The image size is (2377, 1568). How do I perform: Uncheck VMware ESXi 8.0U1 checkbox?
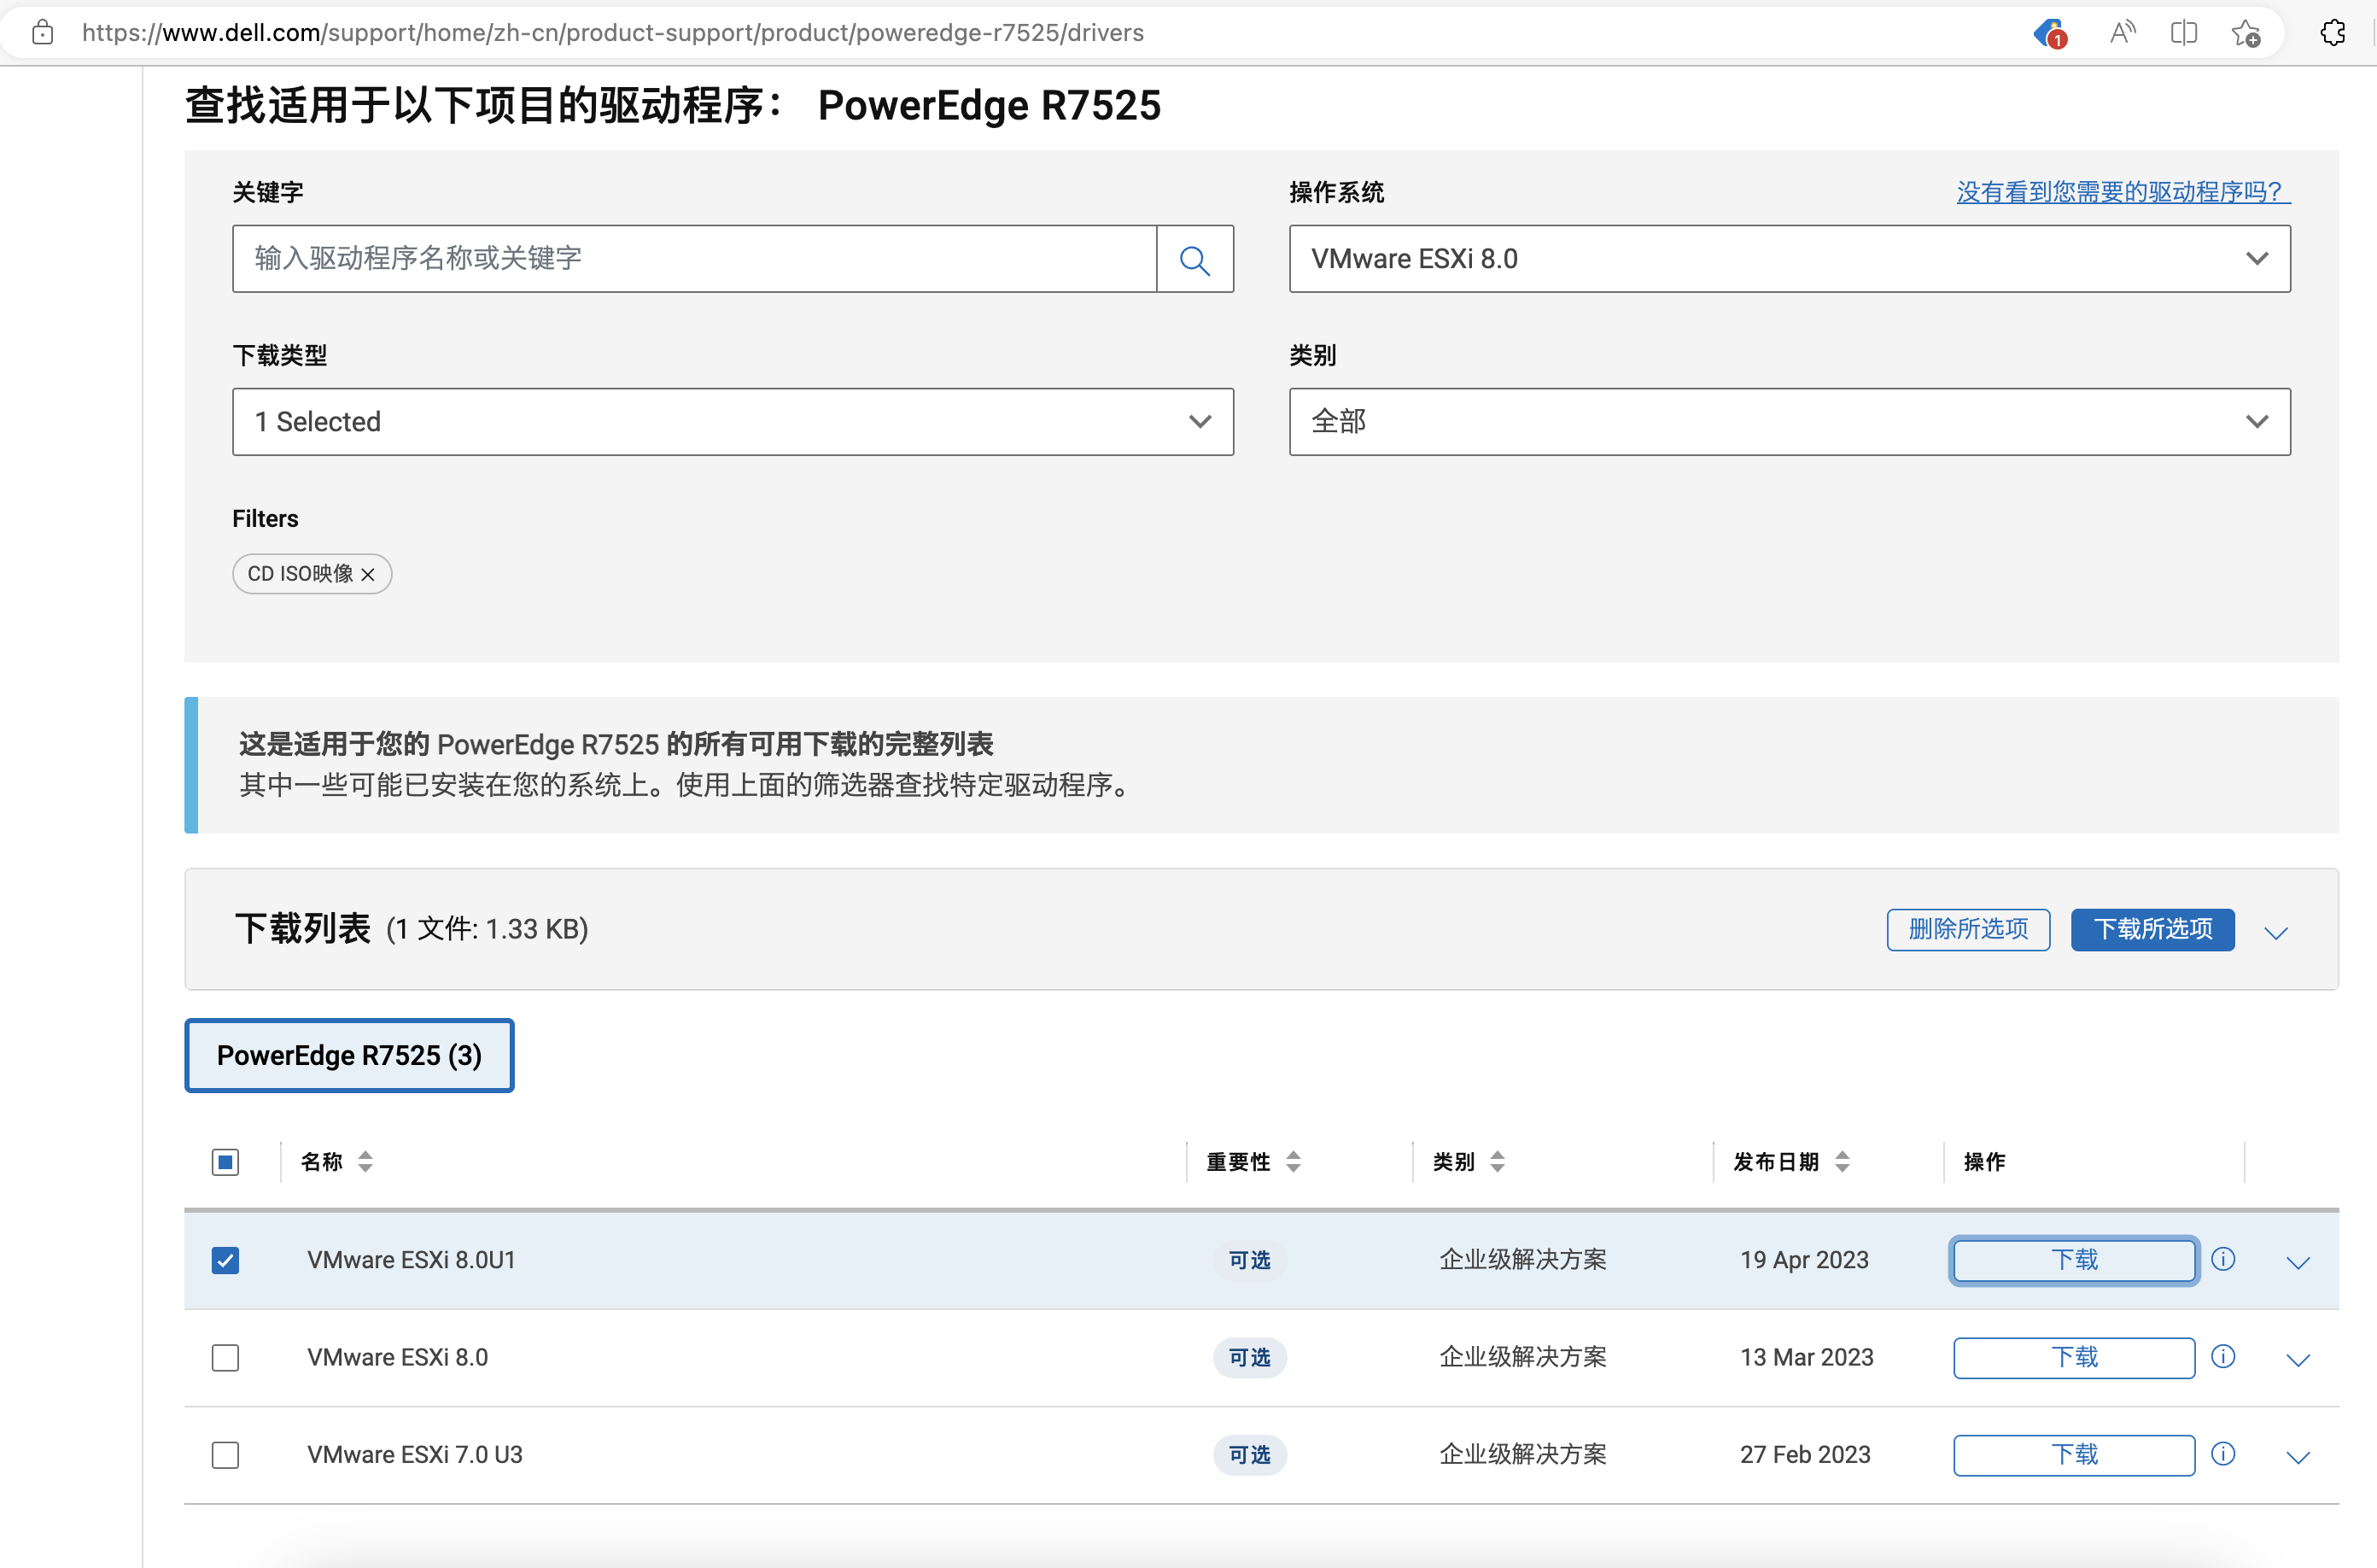coord(226,1260)
